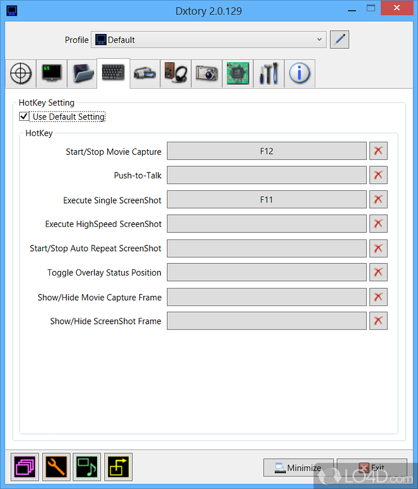Click the Dxtory title bar app icon
418x489 pixels.
(x=12, y=10)
